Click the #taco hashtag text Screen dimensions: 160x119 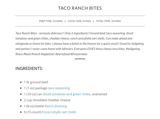pos(19,54)
